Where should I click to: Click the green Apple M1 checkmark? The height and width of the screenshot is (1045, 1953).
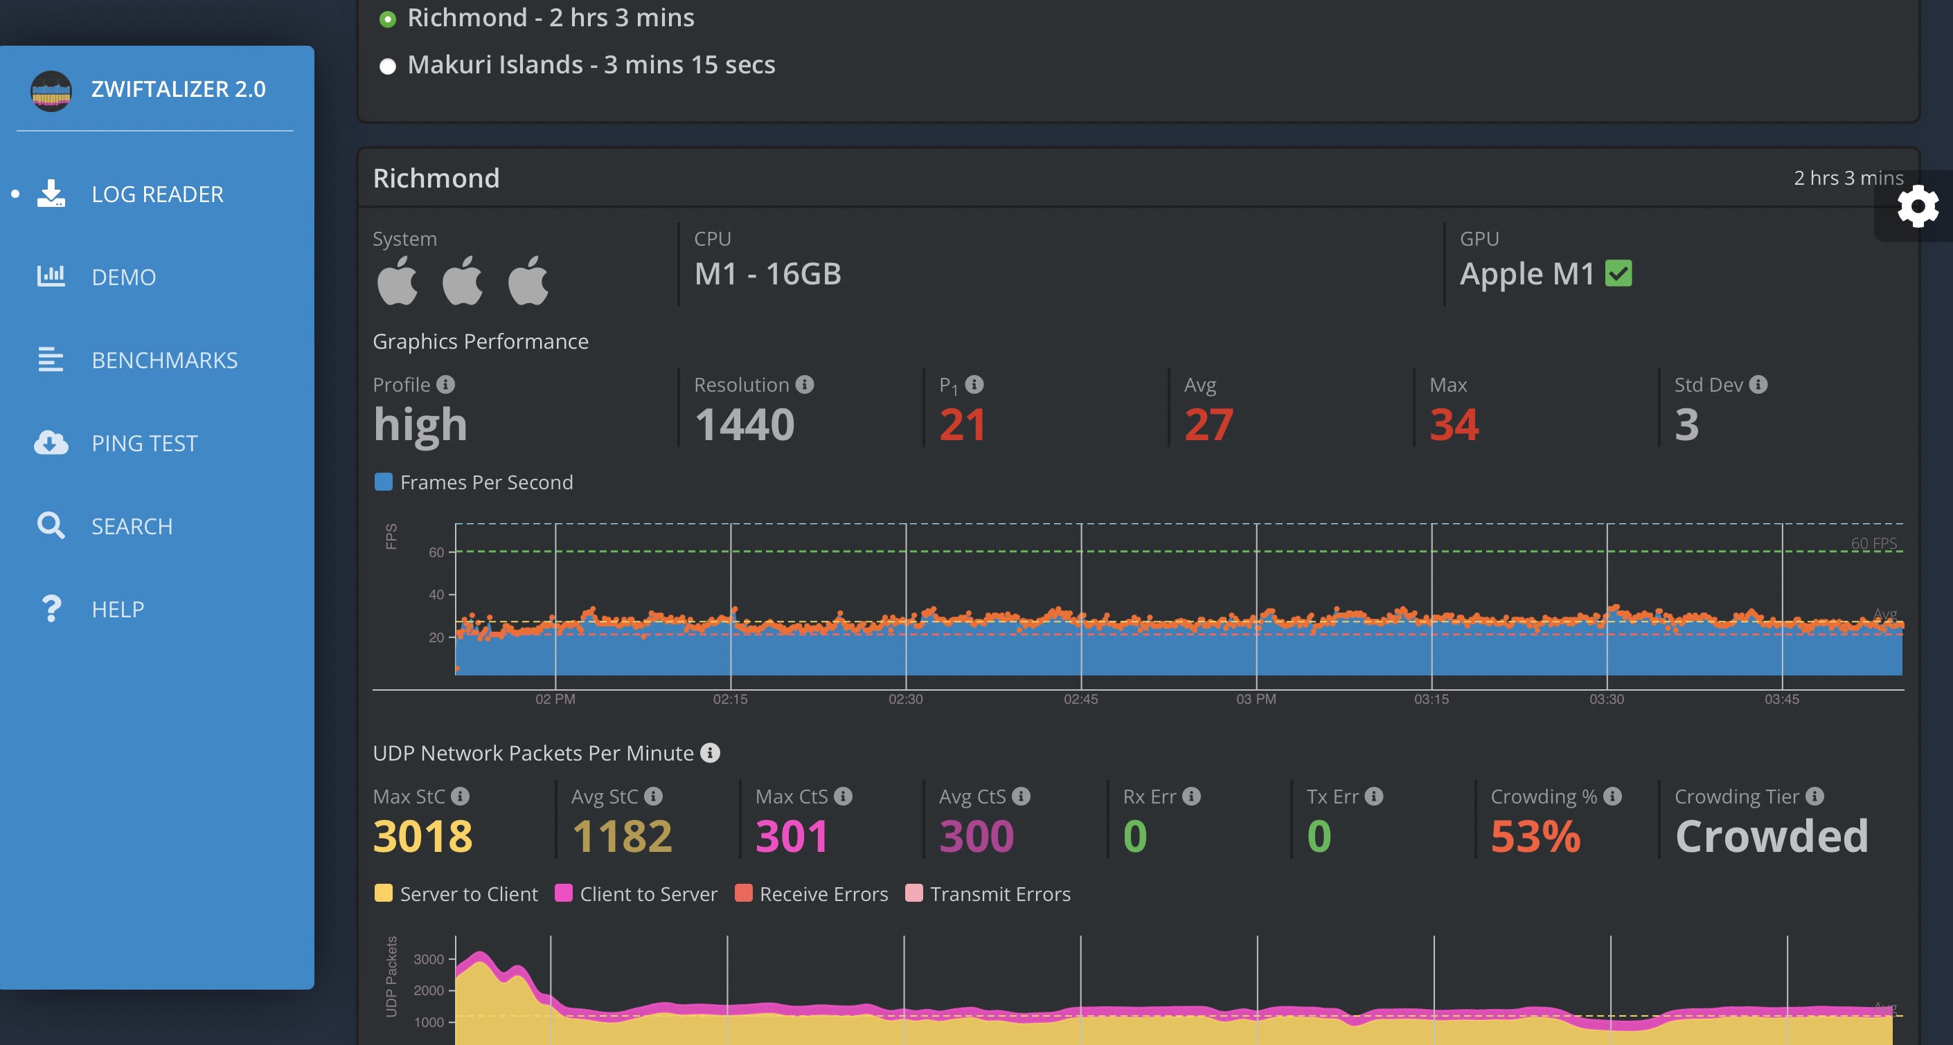coord(1618,273)
